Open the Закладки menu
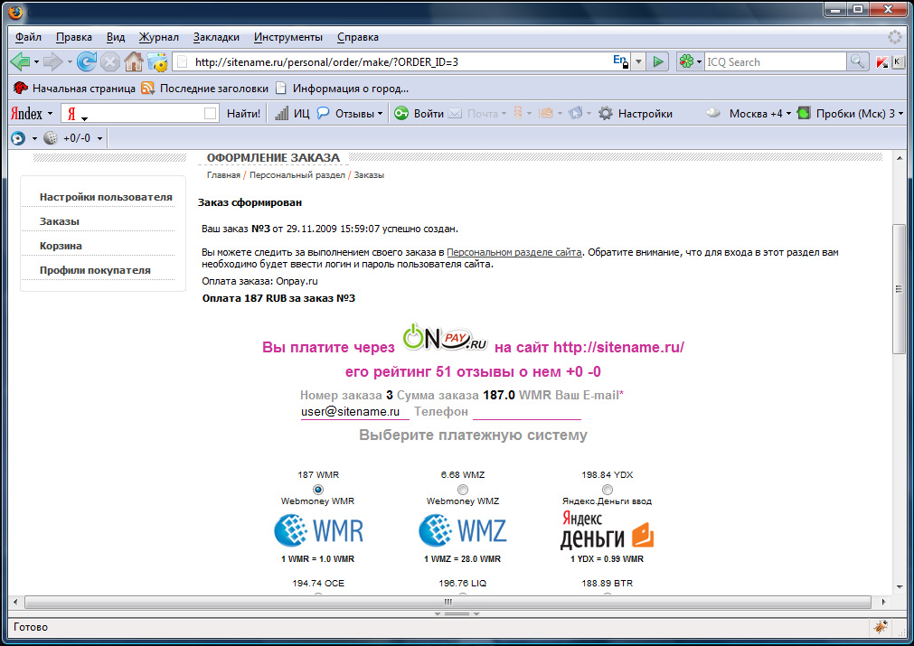The image size is (914, 646). pos(216,37)
